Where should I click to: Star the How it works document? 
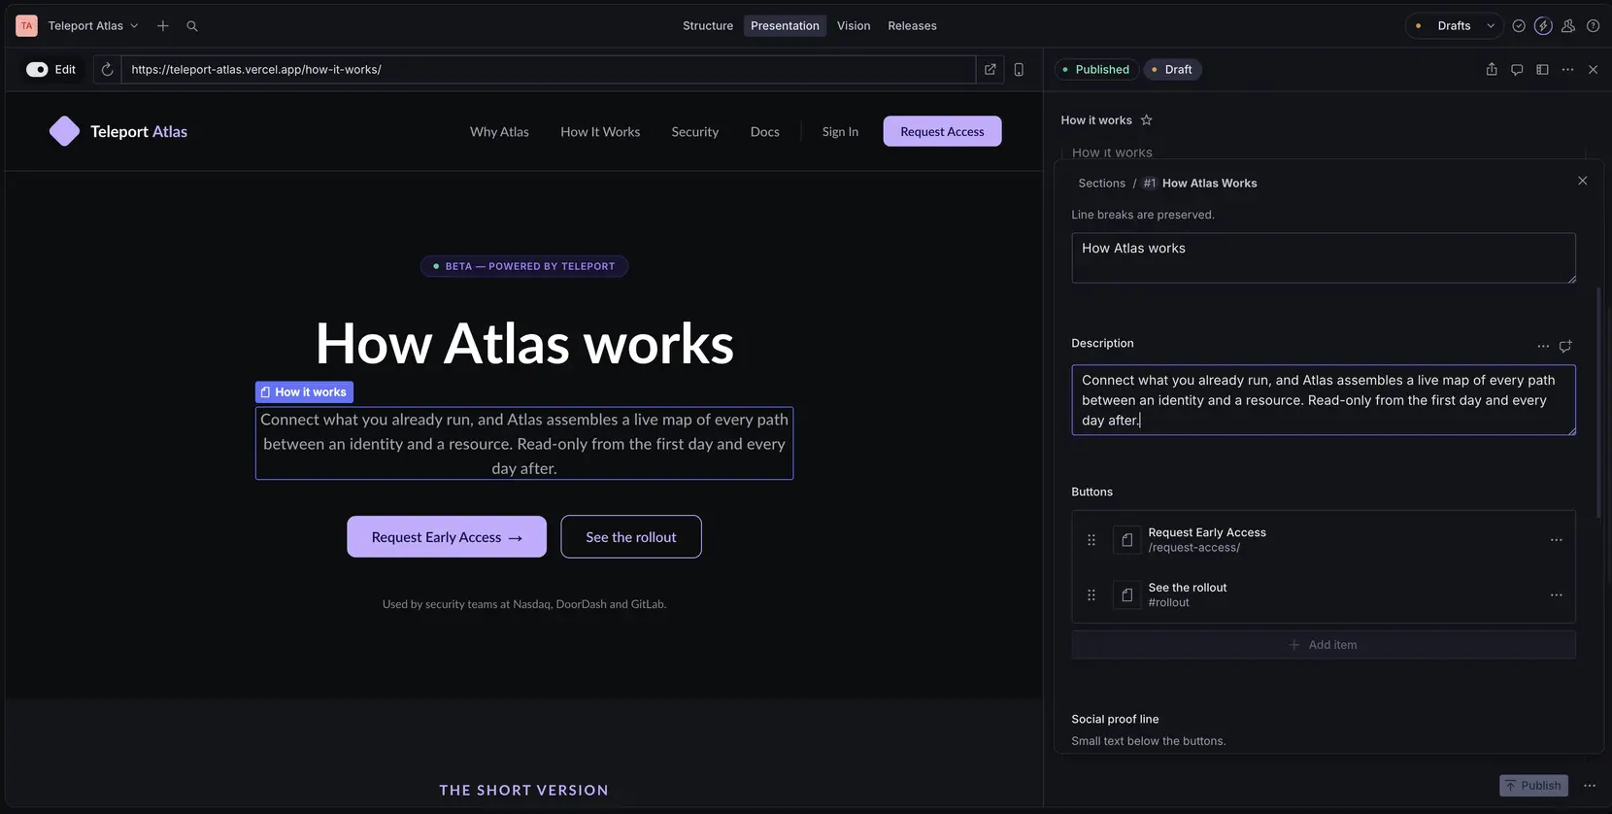pyautogui.click(x=1146, y=120)
